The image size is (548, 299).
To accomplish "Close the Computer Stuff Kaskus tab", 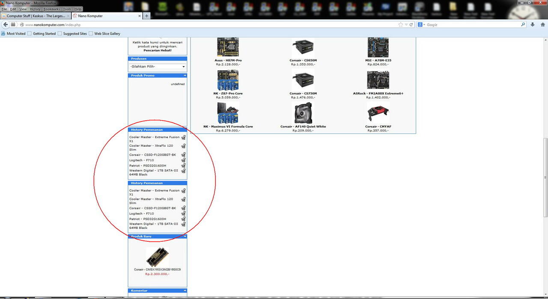I will coord(68,16).
